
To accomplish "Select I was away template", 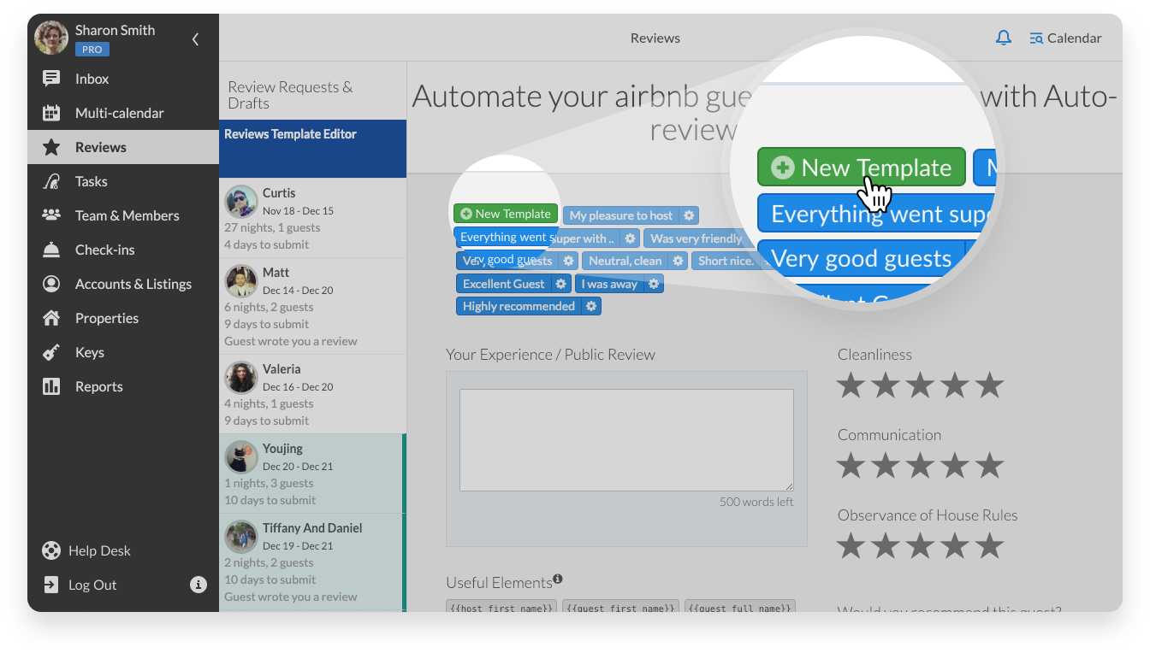I will click(x=610, y=284).
